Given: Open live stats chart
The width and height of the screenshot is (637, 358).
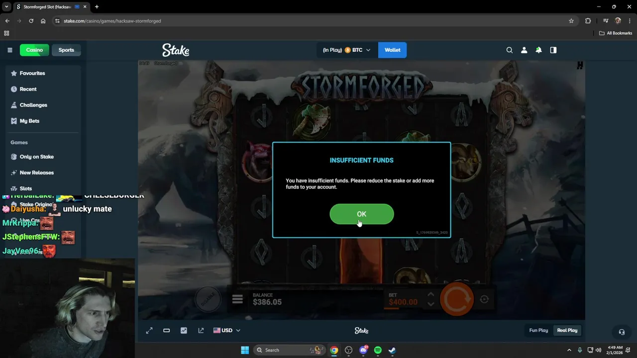Looking at the screenshot, I should tap(184, 330).
